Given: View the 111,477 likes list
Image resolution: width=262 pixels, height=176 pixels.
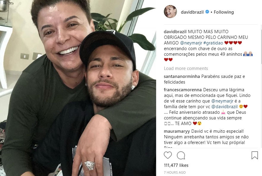Looking at the screenshot, I should tap(176, 165).
